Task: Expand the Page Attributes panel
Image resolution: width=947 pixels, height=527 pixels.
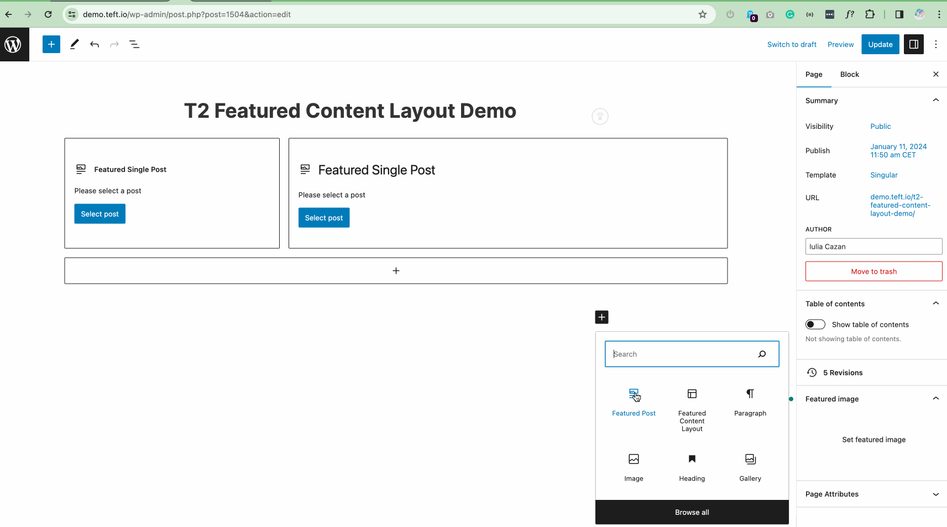Action: tap(935, 494)
